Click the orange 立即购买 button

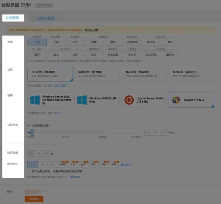[34, 199]
